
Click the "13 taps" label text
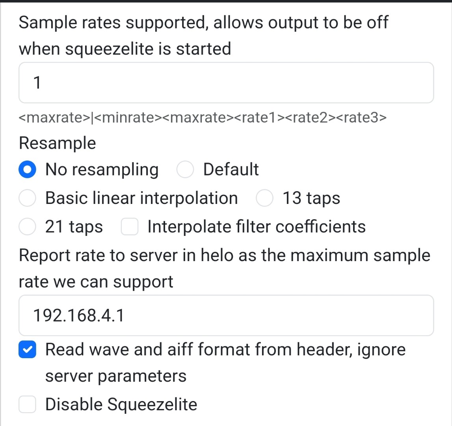[x=311, y=198]
